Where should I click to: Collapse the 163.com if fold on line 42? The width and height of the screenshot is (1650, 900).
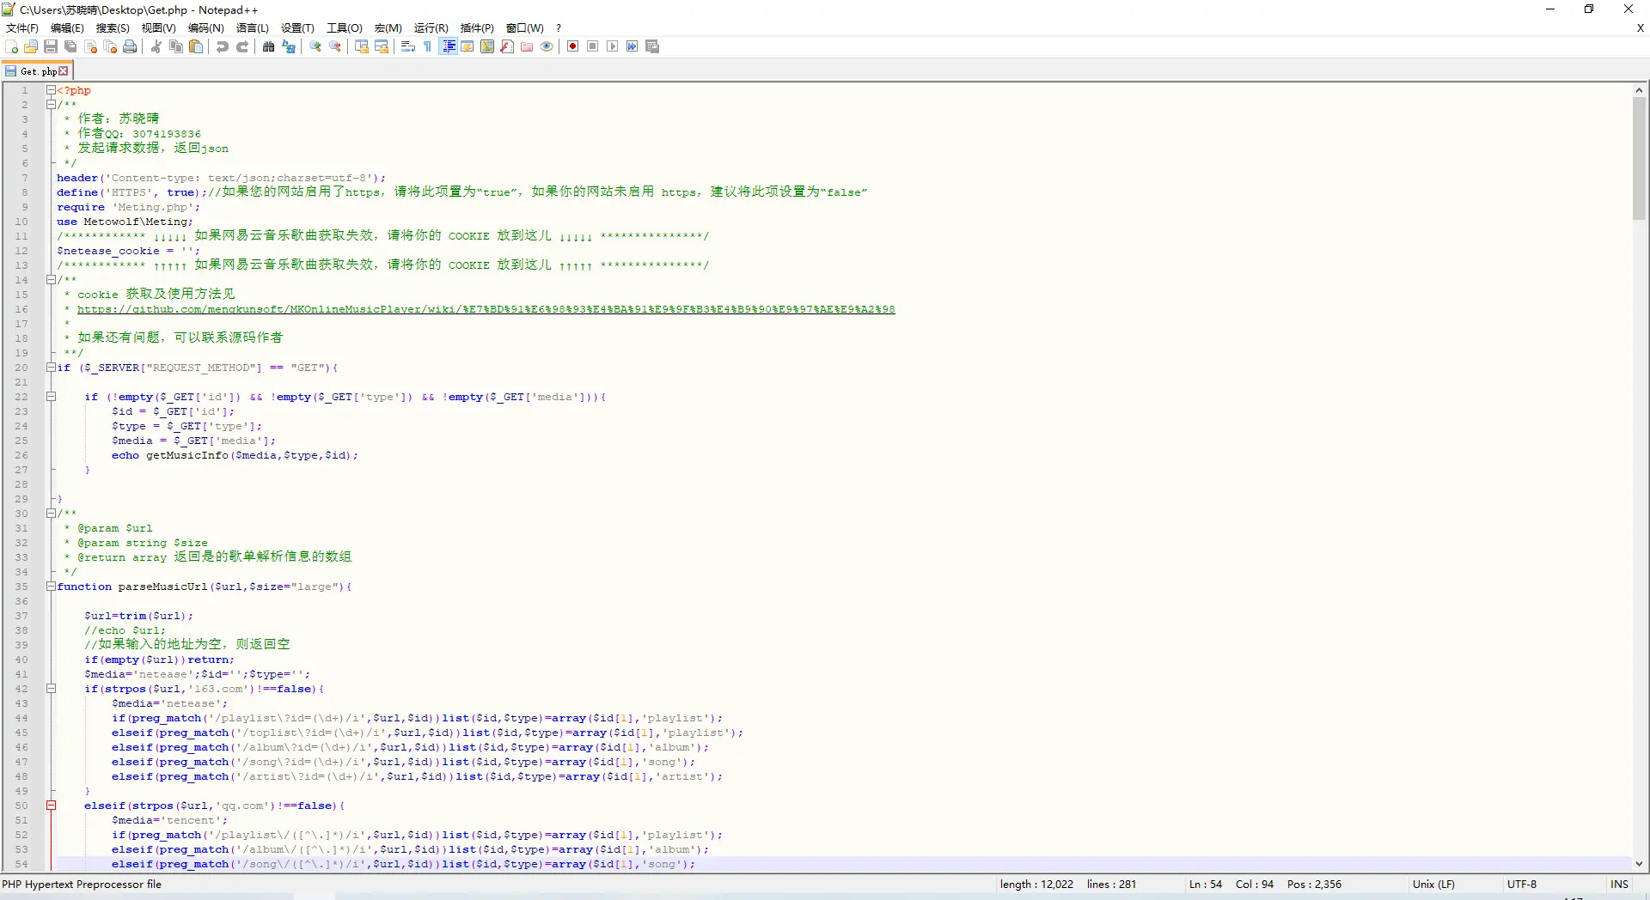(51, 689)
